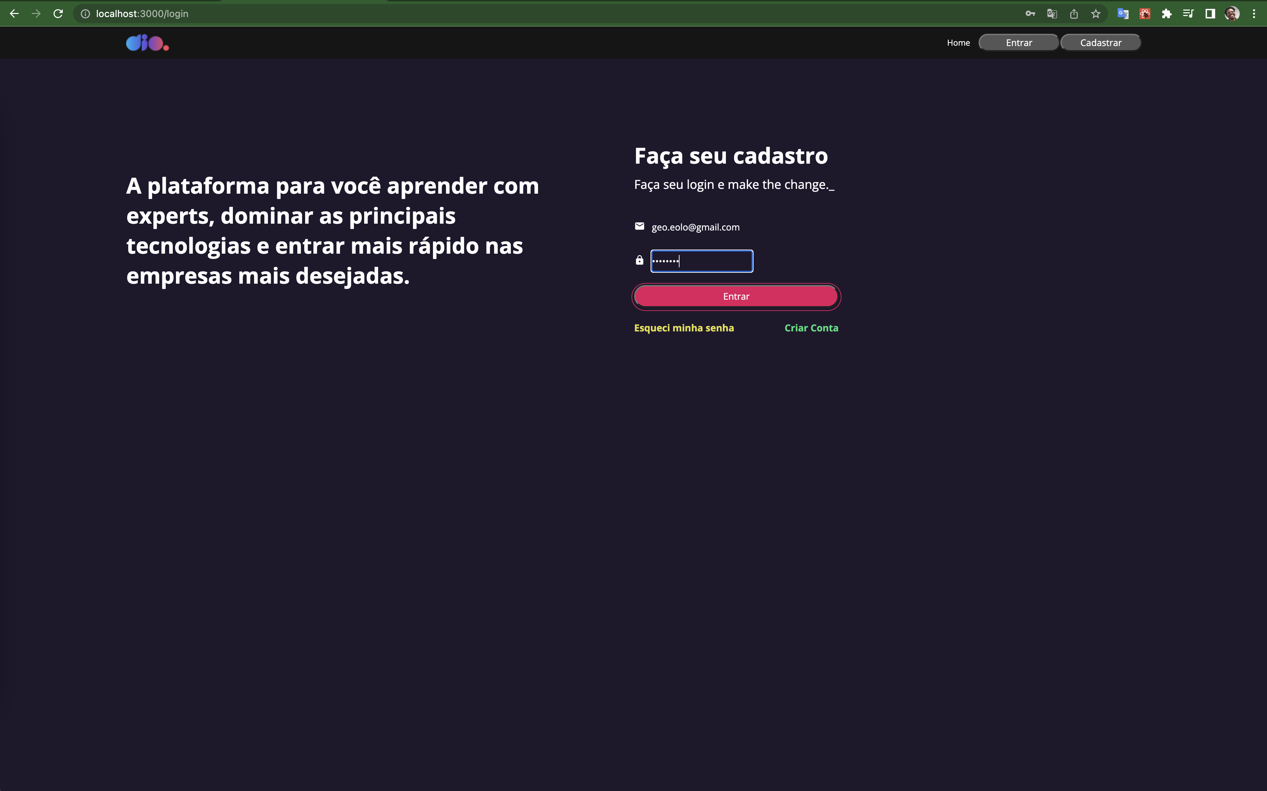1267x791 pixels.
Task: Open the Criar Conta link
Action: click(811, 328)
